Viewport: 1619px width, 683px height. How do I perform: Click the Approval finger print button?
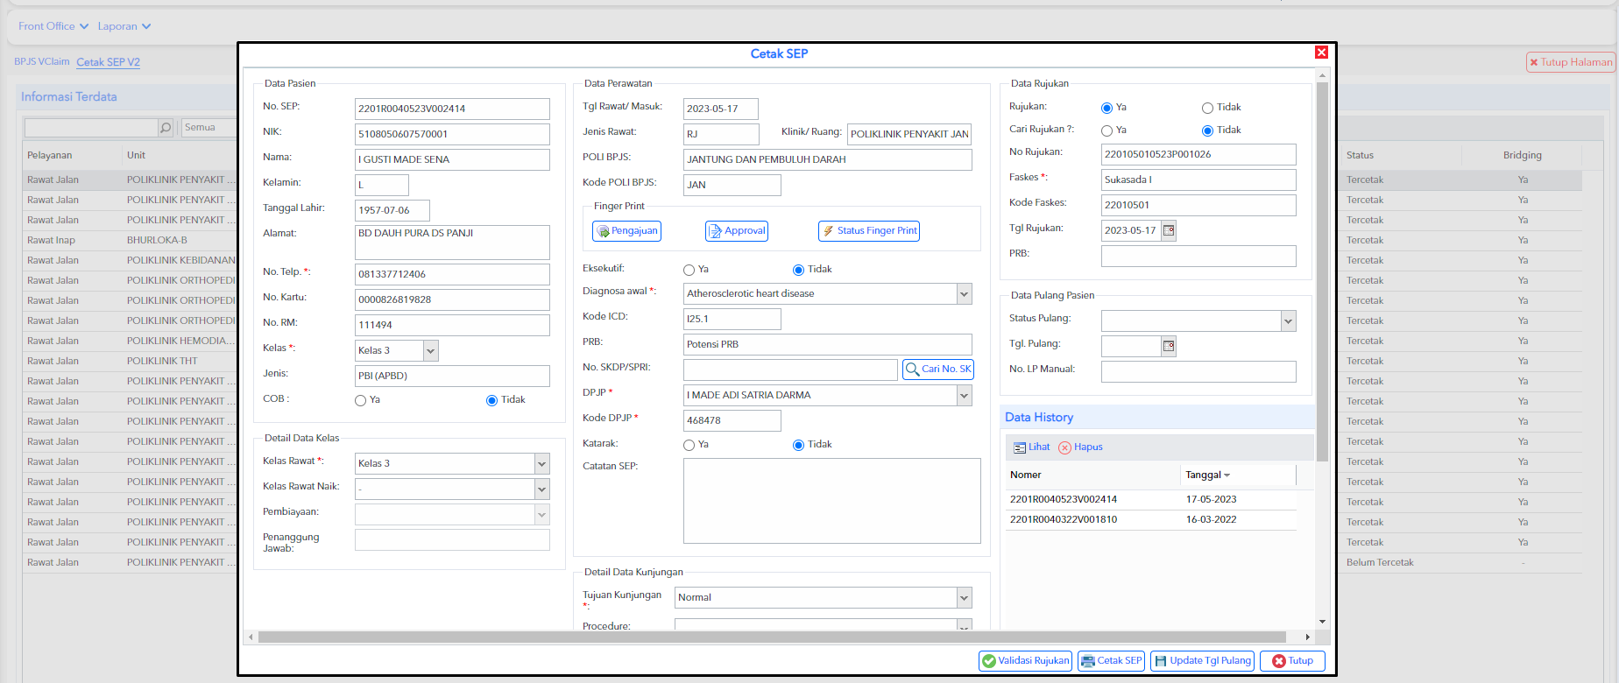coord(737,231)
